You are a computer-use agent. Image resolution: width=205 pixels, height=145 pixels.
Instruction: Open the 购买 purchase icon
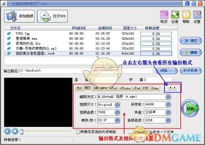pos(164,17)
